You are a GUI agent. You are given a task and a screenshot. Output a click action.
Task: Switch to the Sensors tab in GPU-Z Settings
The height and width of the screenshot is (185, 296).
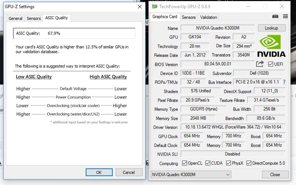point(34,18)
